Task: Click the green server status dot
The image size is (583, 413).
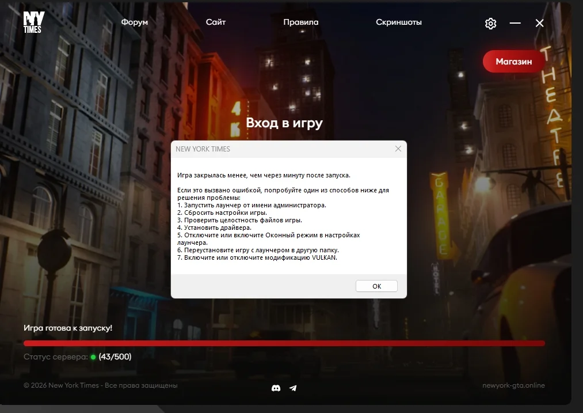Action: tap(93, 357)
